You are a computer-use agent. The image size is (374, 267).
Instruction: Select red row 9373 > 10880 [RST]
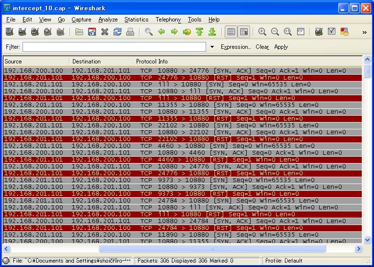tap(183, 194)
